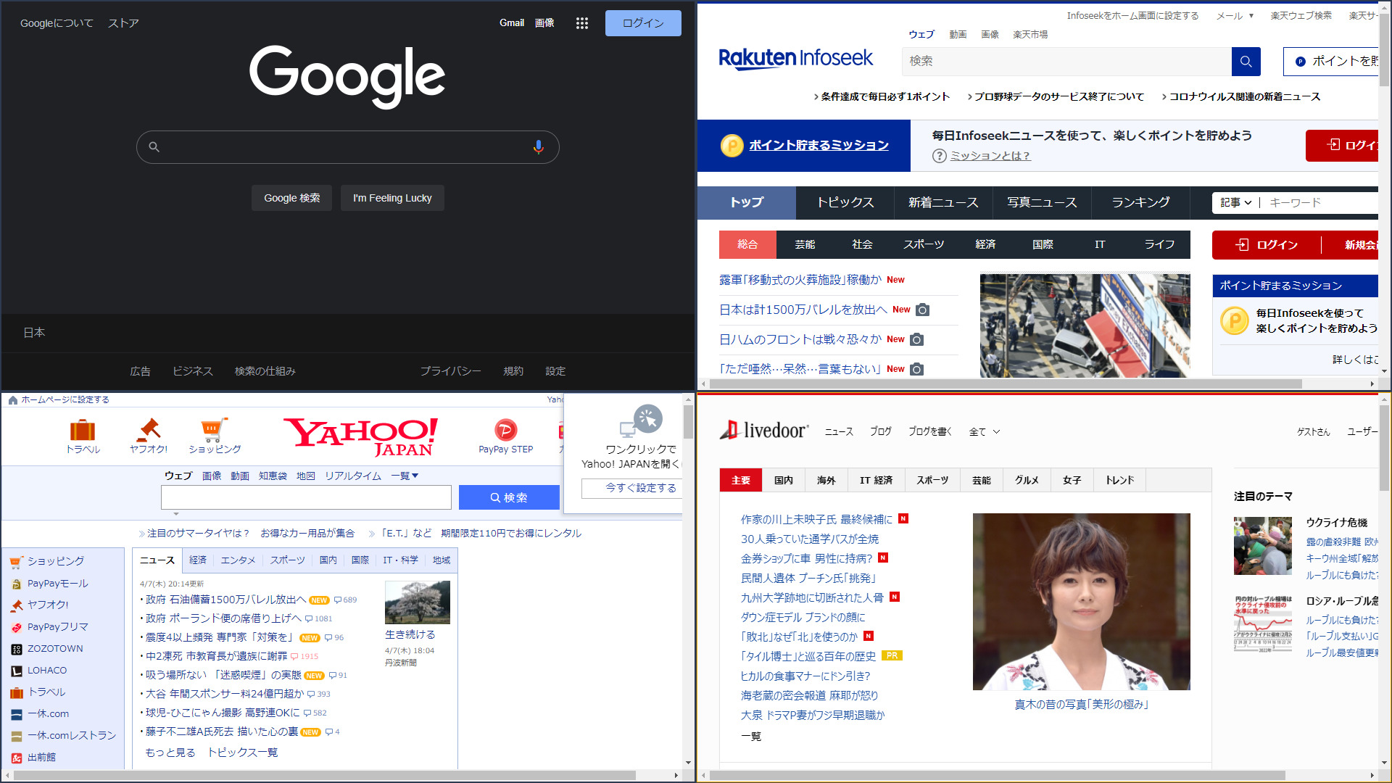Open the ヤフオク! auction hammer icon
Image resolution: width=1392 pixels, height=783 pixels.
[149, 430]
